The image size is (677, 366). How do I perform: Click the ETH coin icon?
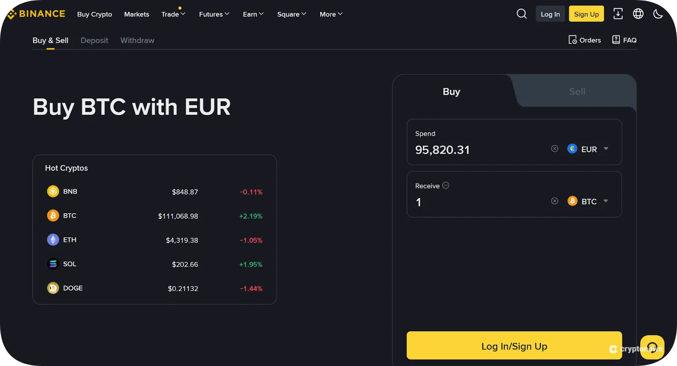(x=52, y=239)
